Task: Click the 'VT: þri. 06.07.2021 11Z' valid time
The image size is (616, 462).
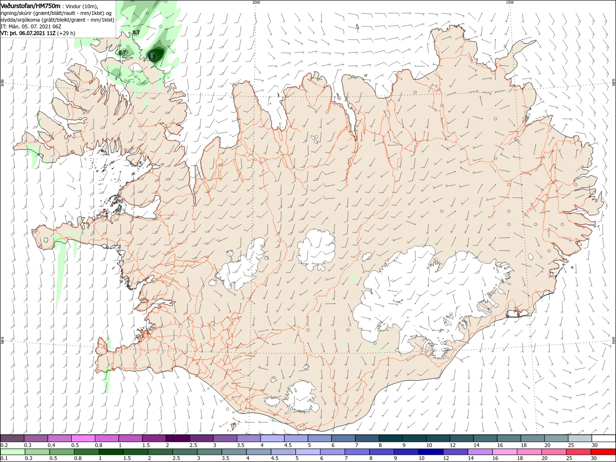Action: click(x=28, y=33)
